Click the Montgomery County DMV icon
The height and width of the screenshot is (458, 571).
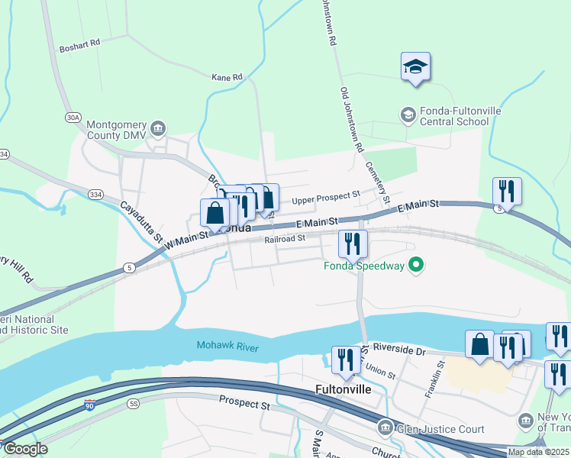(x=158, y=129)
